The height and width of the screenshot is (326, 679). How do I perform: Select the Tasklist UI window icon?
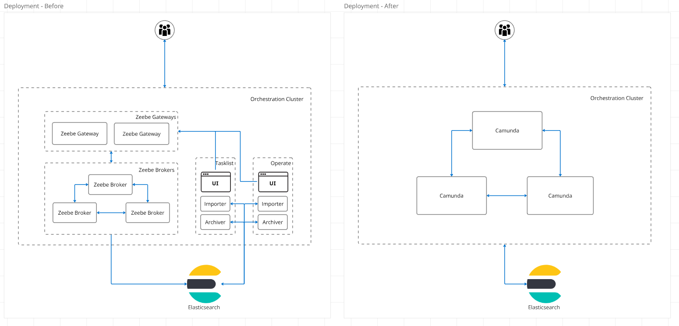click(x=216, y=182)
